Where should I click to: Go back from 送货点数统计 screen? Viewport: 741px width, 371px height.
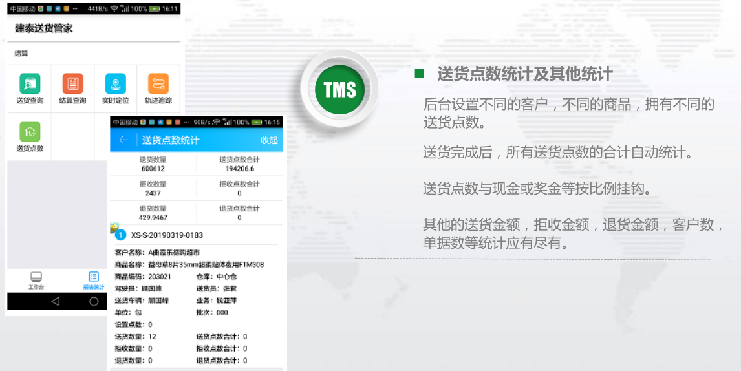tap(124, 140)
